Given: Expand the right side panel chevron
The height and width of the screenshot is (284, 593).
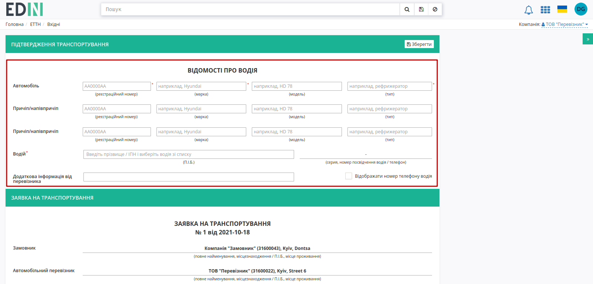Looking at the screenshot, I should [x=588, y=39].
